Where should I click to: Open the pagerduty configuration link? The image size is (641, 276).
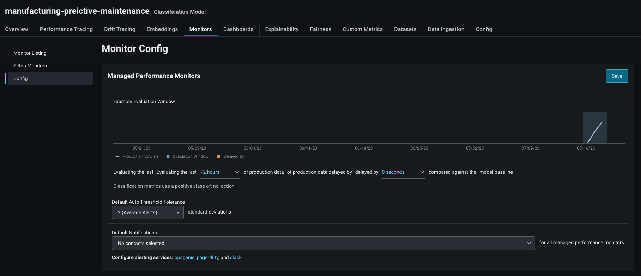pyautogui.click(x=207, y=257)
